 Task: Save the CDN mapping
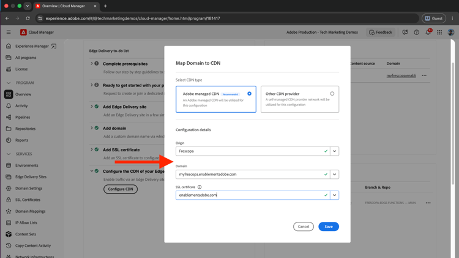click(x=329, y=227)
